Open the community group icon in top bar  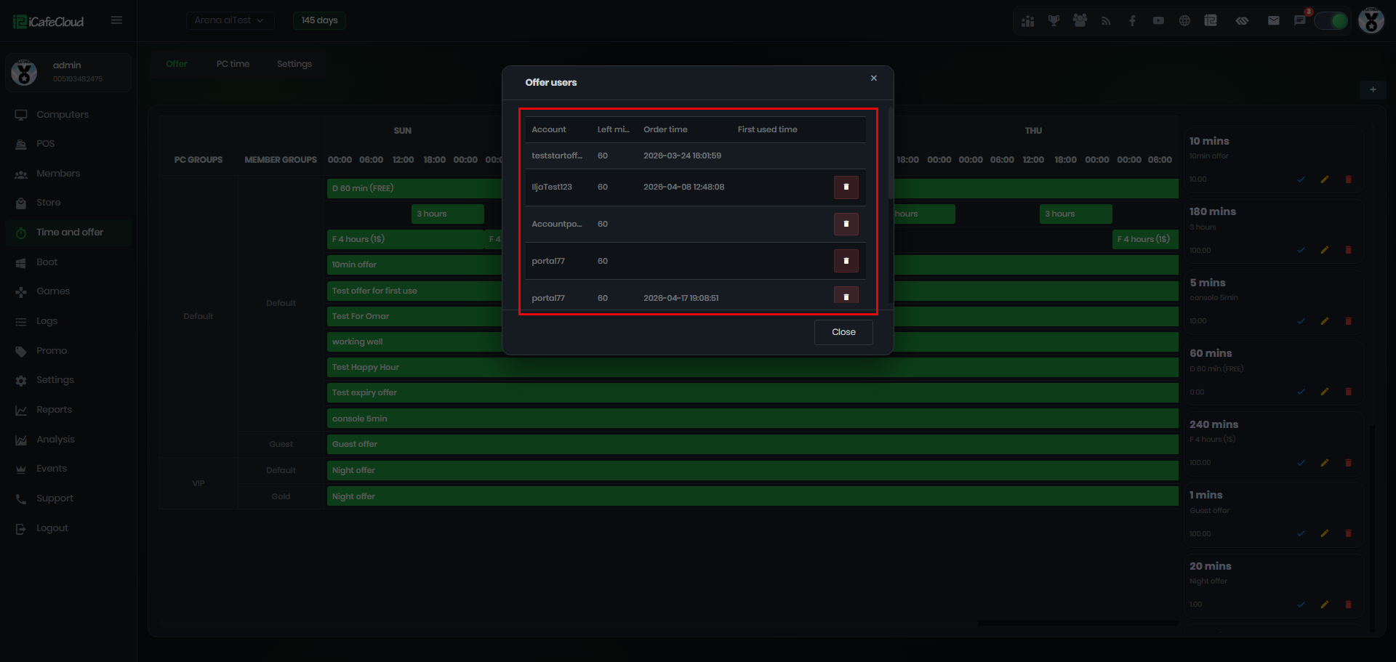(1080, 20)
